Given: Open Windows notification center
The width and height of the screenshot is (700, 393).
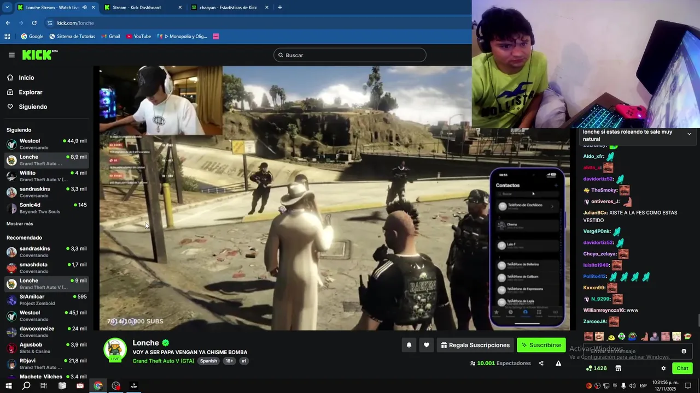Looking at the screenshot, I should [x=688, y=386].
